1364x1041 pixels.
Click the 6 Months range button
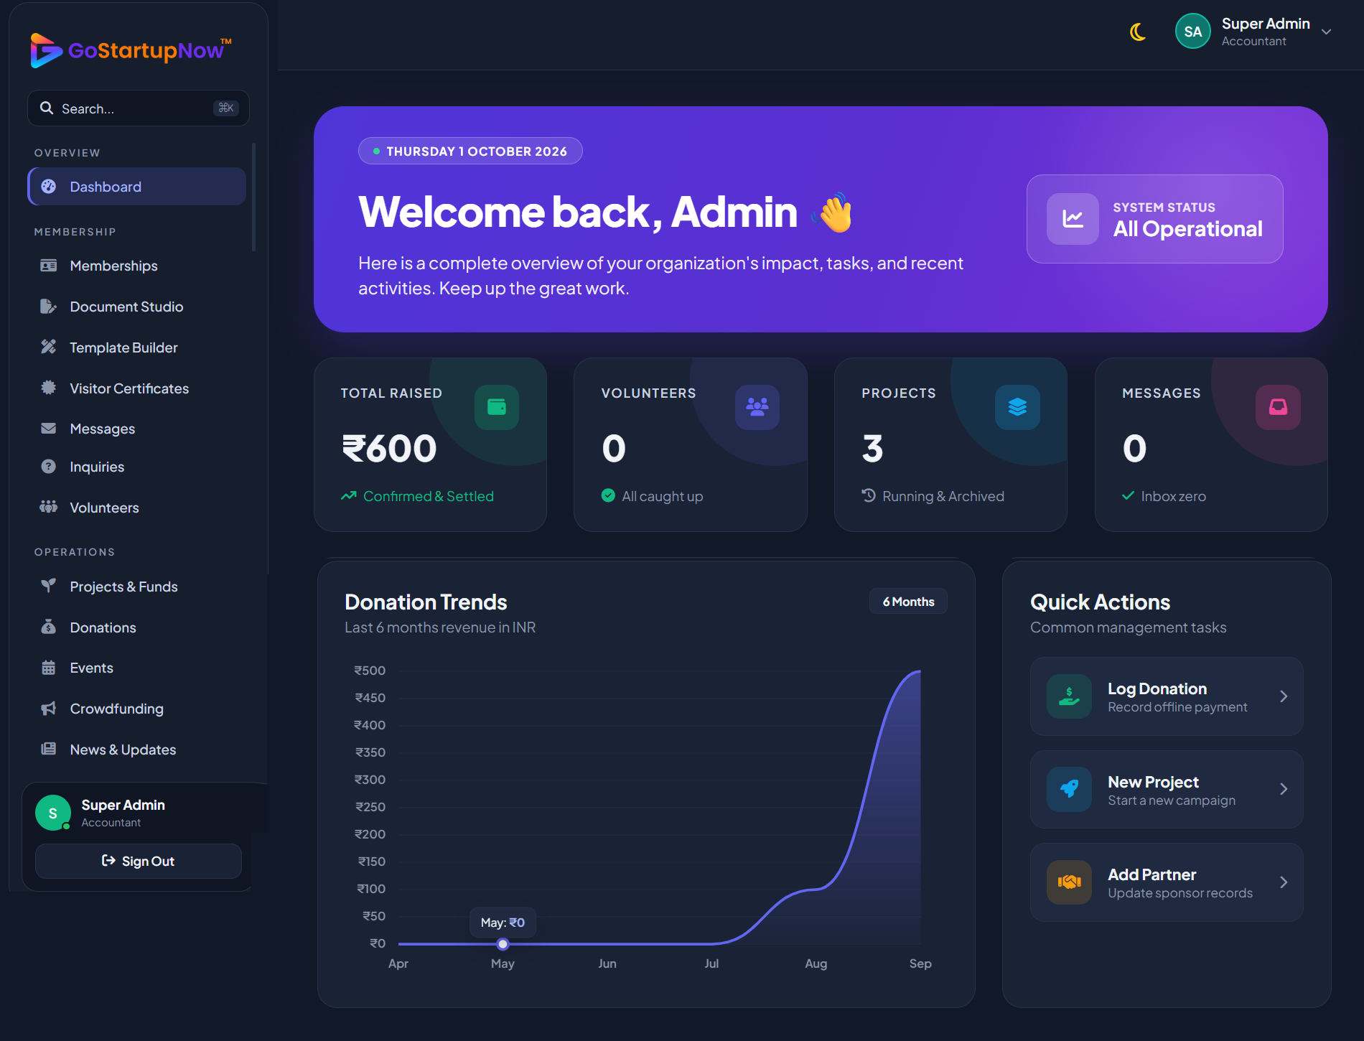[x=908, y=602]
